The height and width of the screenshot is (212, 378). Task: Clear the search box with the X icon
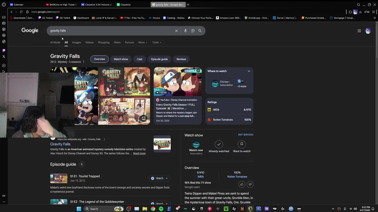pyautogui.click(x=176, y=31)
